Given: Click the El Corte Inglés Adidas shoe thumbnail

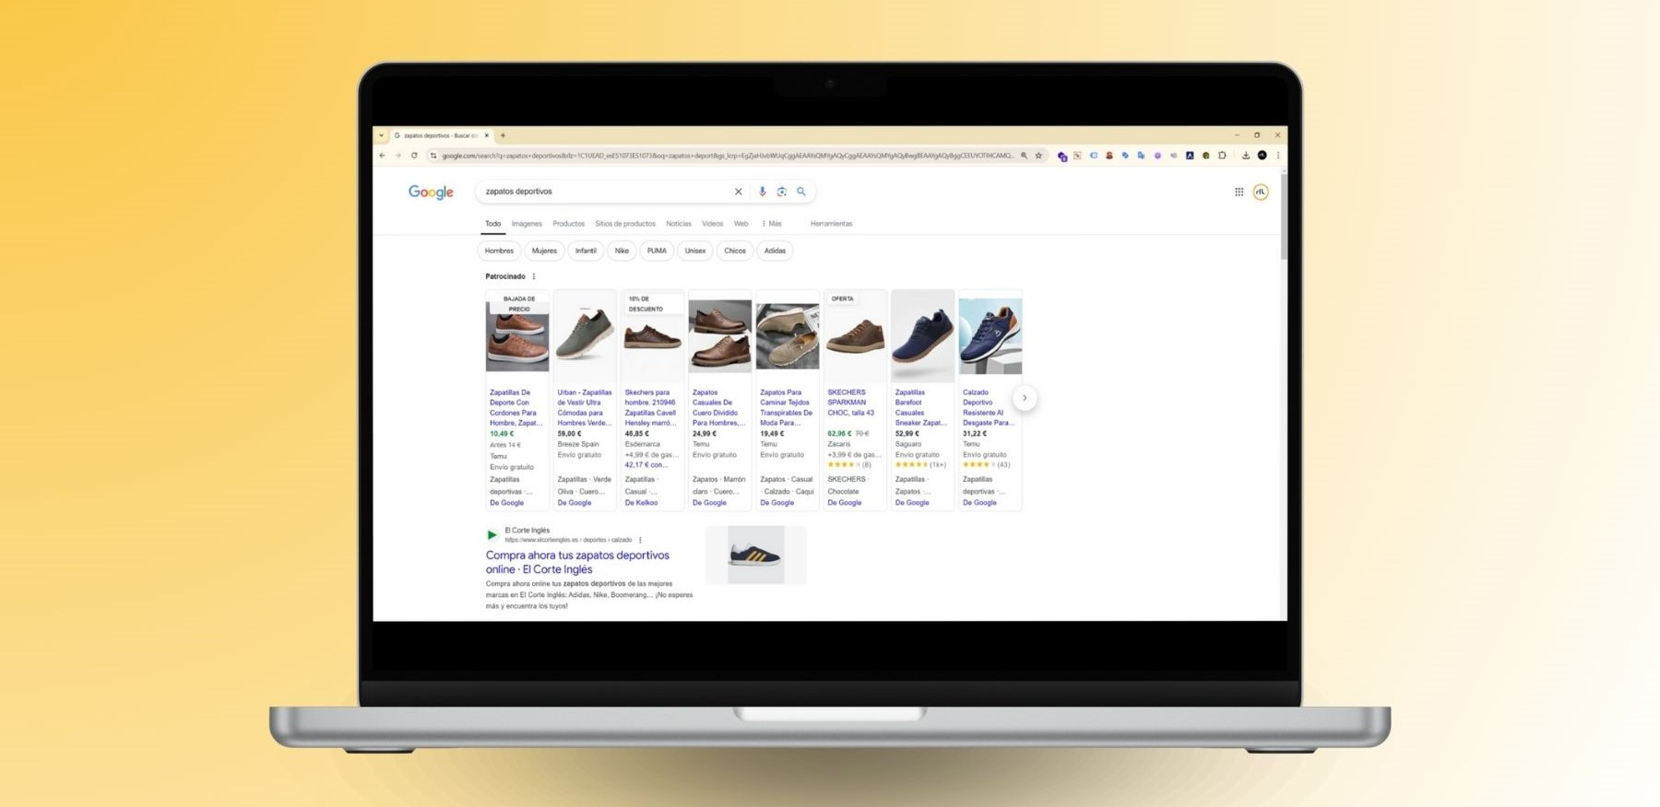Looking at the screenshot, I should click(756, 555).
